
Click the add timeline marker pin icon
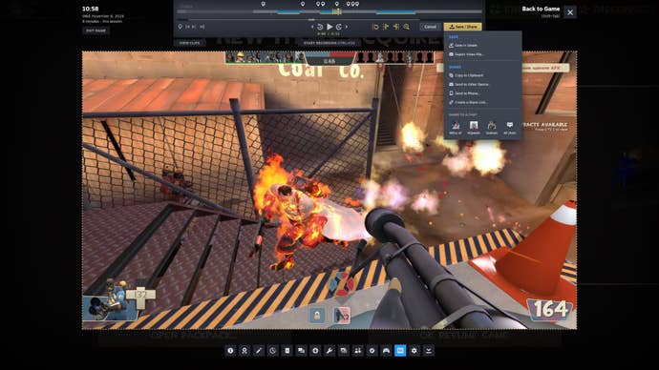[181, 27]
